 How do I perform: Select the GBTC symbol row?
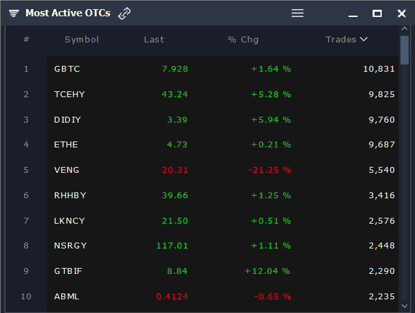coord(67,68)
